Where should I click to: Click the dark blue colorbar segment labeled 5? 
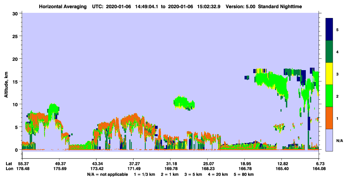pos(329,29)
